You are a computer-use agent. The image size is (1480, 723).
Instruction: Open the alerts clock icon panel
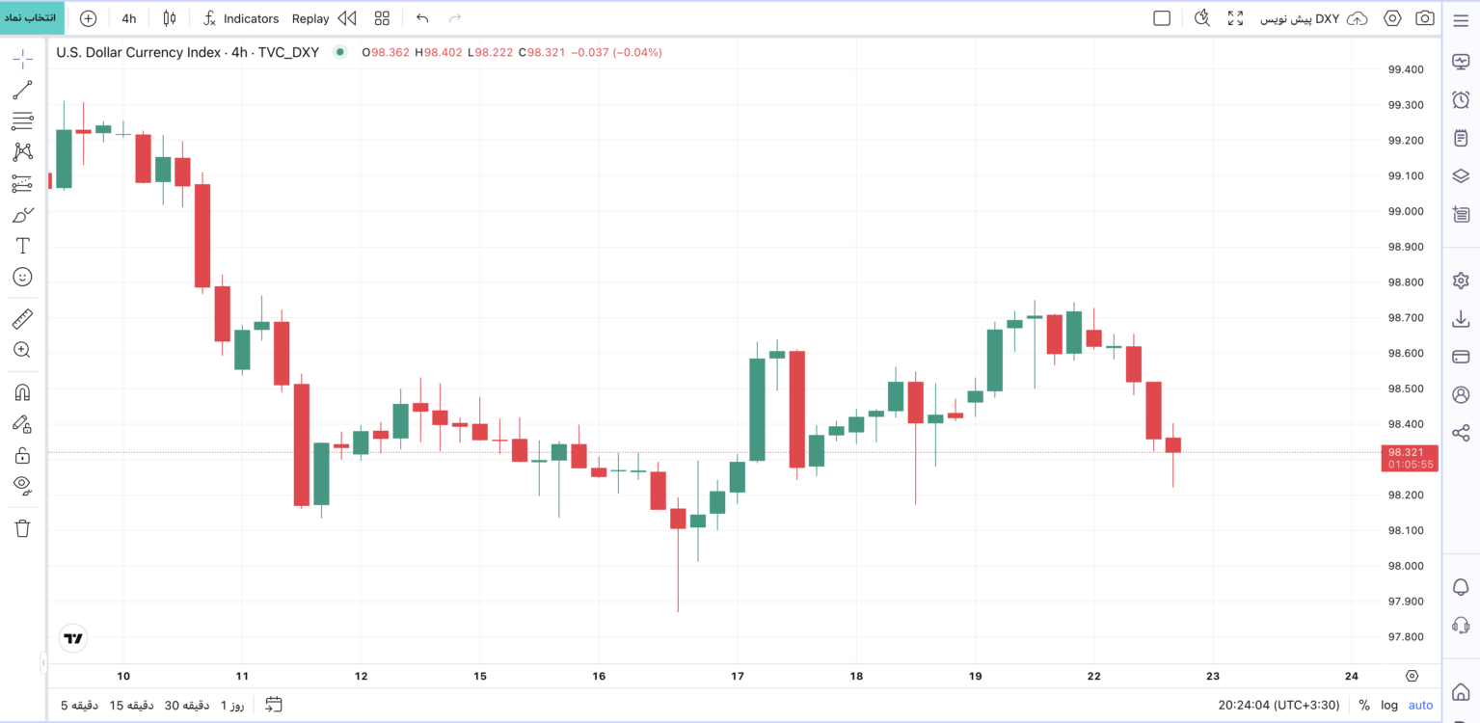(1461, 100)
